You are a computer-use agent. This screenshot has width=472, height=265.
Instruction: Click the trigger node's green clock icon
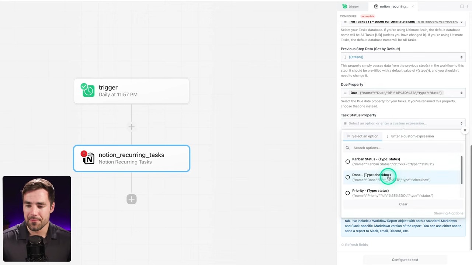click(x=88, y=90)
